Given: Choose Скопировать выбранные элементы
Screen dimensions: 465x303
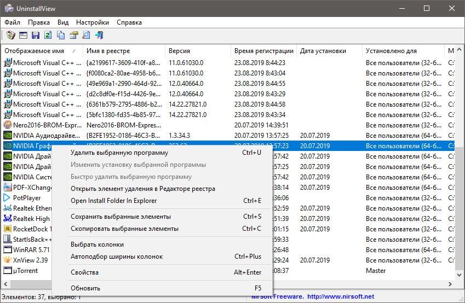Looking at the screenshot, I should click(162, 229).
